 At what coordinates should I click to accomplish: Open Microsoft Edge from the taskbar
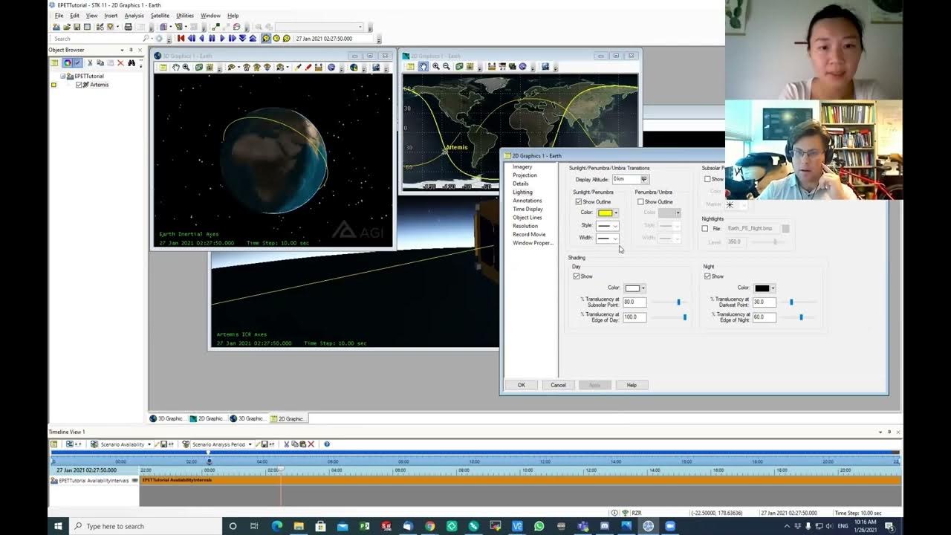276,526
